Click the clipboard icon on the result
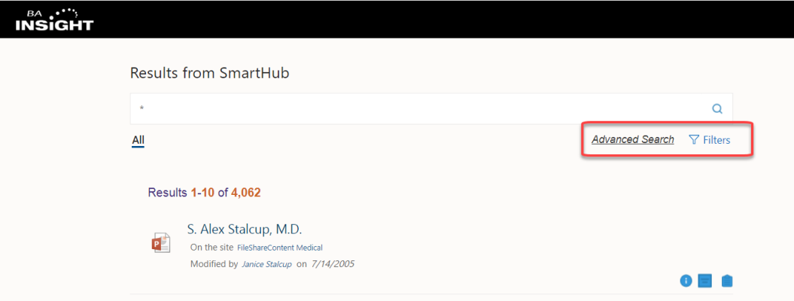This screenshot has width=794, height=301. click(726, 281)
